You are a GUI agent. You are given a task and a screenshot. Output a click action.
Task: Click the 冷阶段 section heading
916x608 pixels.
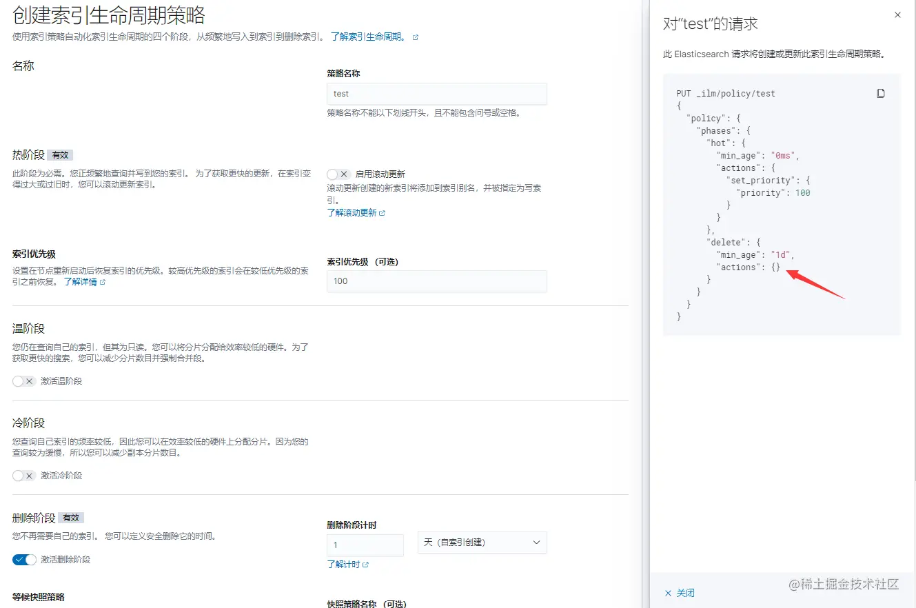(28, 423)
